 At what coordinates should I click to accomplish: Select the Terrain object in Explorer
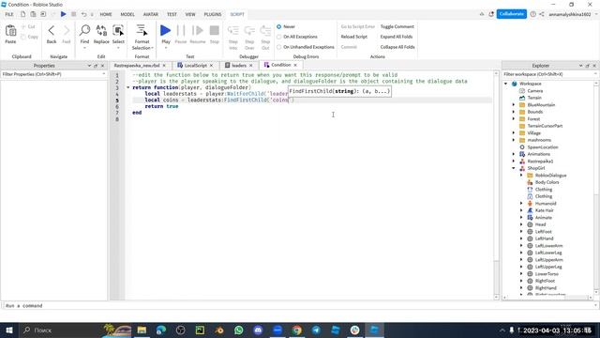tap(534, 98)
